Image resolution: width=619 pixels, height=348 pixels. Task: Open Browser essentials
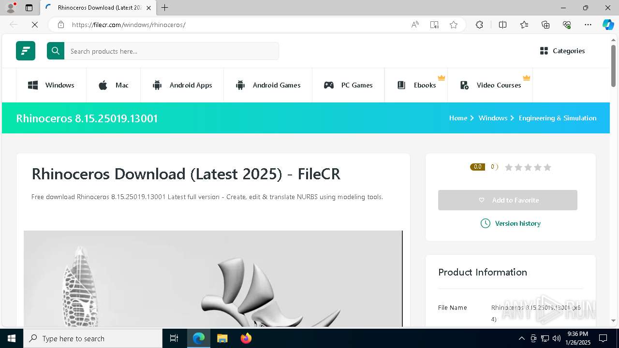pos(567,25)
